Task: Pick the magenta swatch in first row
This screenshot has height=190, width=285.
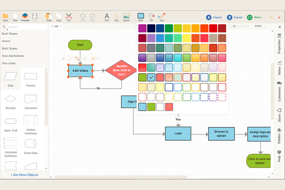Action: (142, 28)
